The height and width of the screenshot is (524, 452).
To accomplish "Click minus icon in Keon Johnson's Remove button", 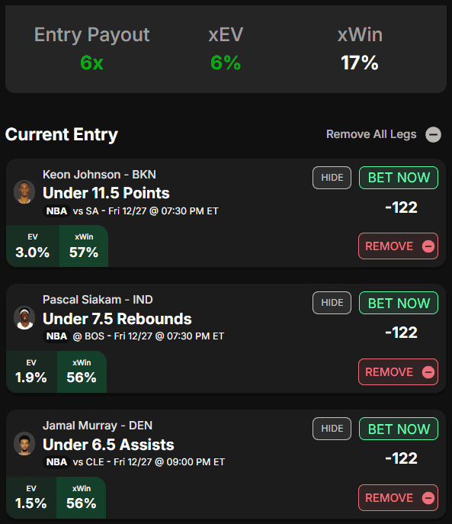I will [428, 246].
